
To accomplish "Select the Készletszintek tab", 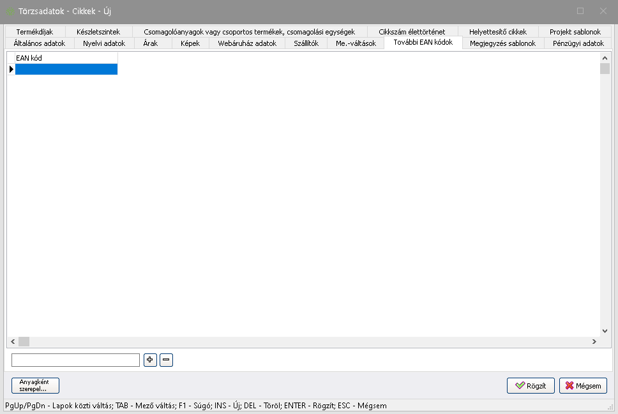I will click(98, 31).
